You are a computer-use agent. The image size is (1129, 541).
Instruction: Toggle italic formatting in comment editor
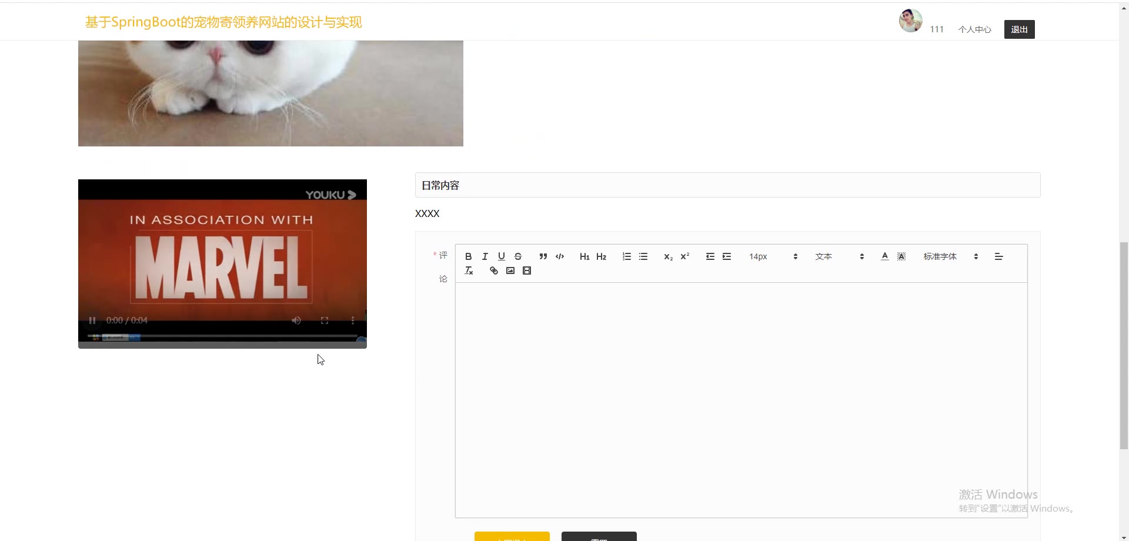tap(485, 256)
